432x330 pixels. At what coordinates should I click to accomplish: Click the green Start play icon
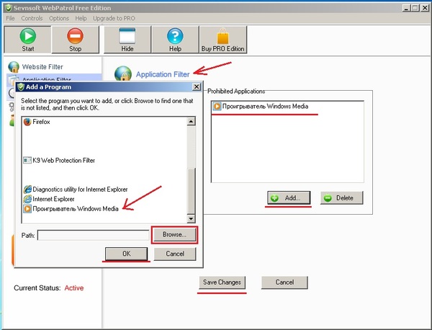click(28, 36)
